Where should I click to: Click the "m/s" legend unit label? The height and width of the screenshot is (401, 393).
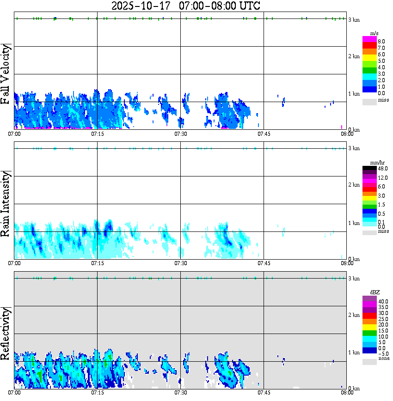pos(374,34)
